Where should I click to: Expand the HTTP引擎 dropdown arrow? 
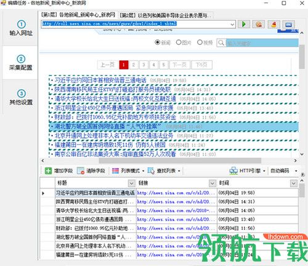(x=264, y=171)
